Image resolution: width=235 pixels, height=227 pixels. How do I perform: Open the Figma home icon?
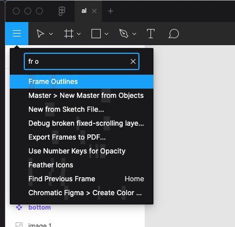62,11
